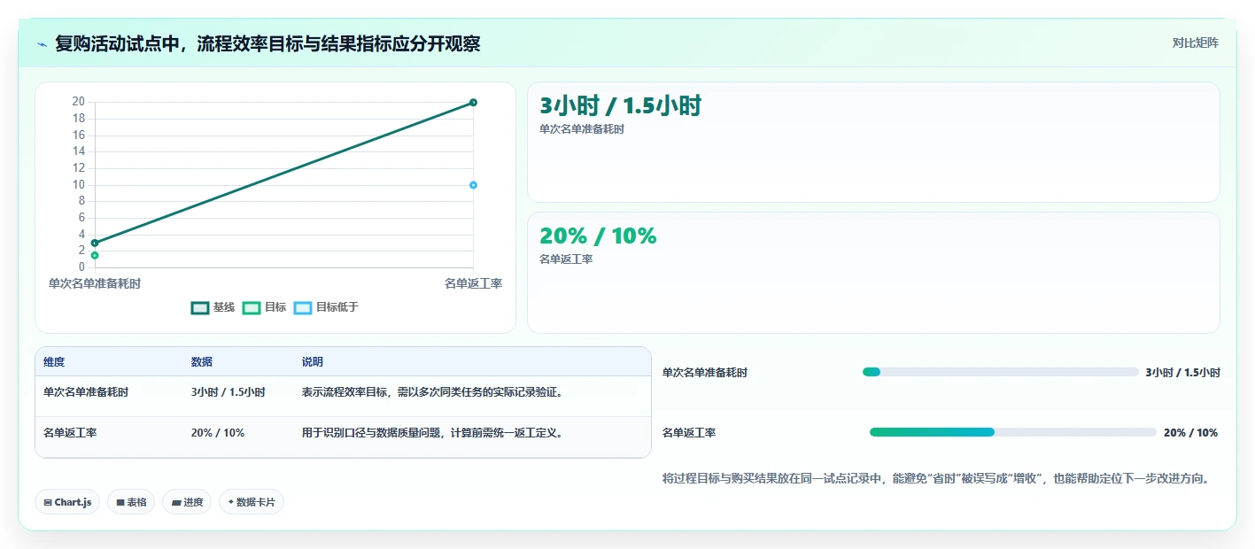Click the 目标低于 legend color box
The width and height of the screenshot is (1255, 549).
coord(303,308)
